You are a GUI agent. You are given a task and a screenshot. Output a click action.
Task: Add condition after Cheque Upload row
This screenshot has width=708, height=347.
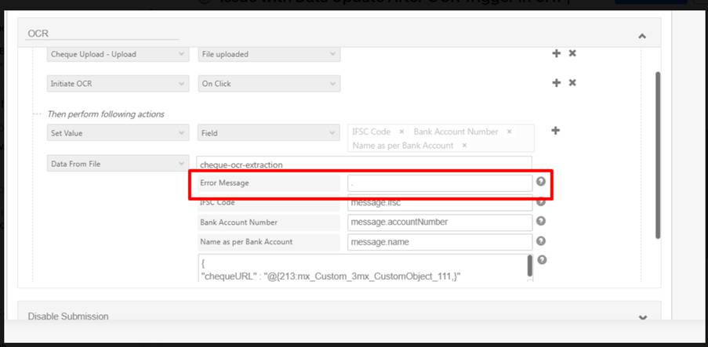tap(557, 53)
